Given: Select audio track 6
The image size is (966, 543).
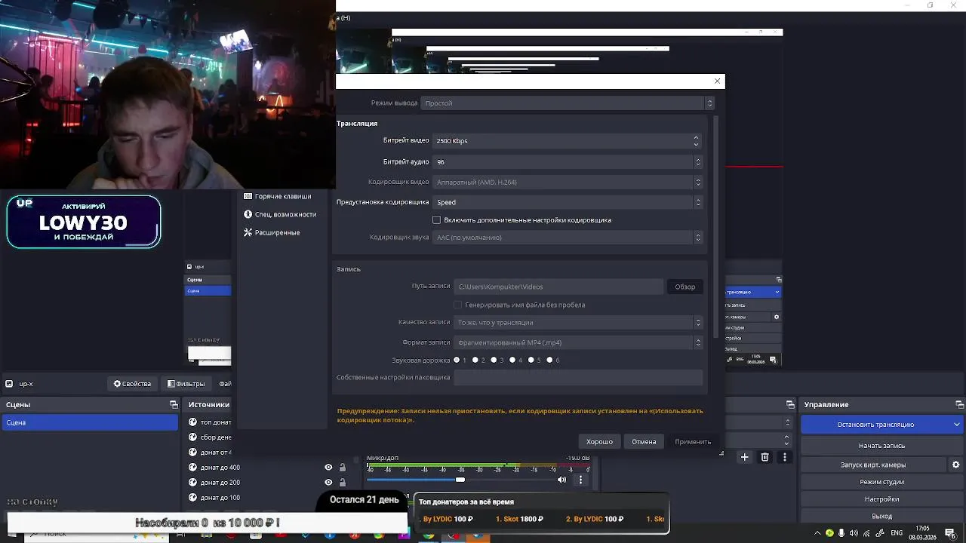Looking at the screenshot, I should [x=549, y=360].
